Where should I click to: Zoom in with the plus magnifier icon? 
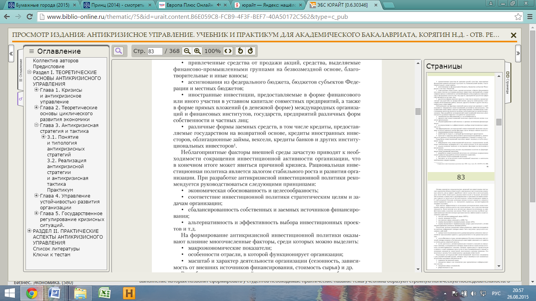point(197,51)
